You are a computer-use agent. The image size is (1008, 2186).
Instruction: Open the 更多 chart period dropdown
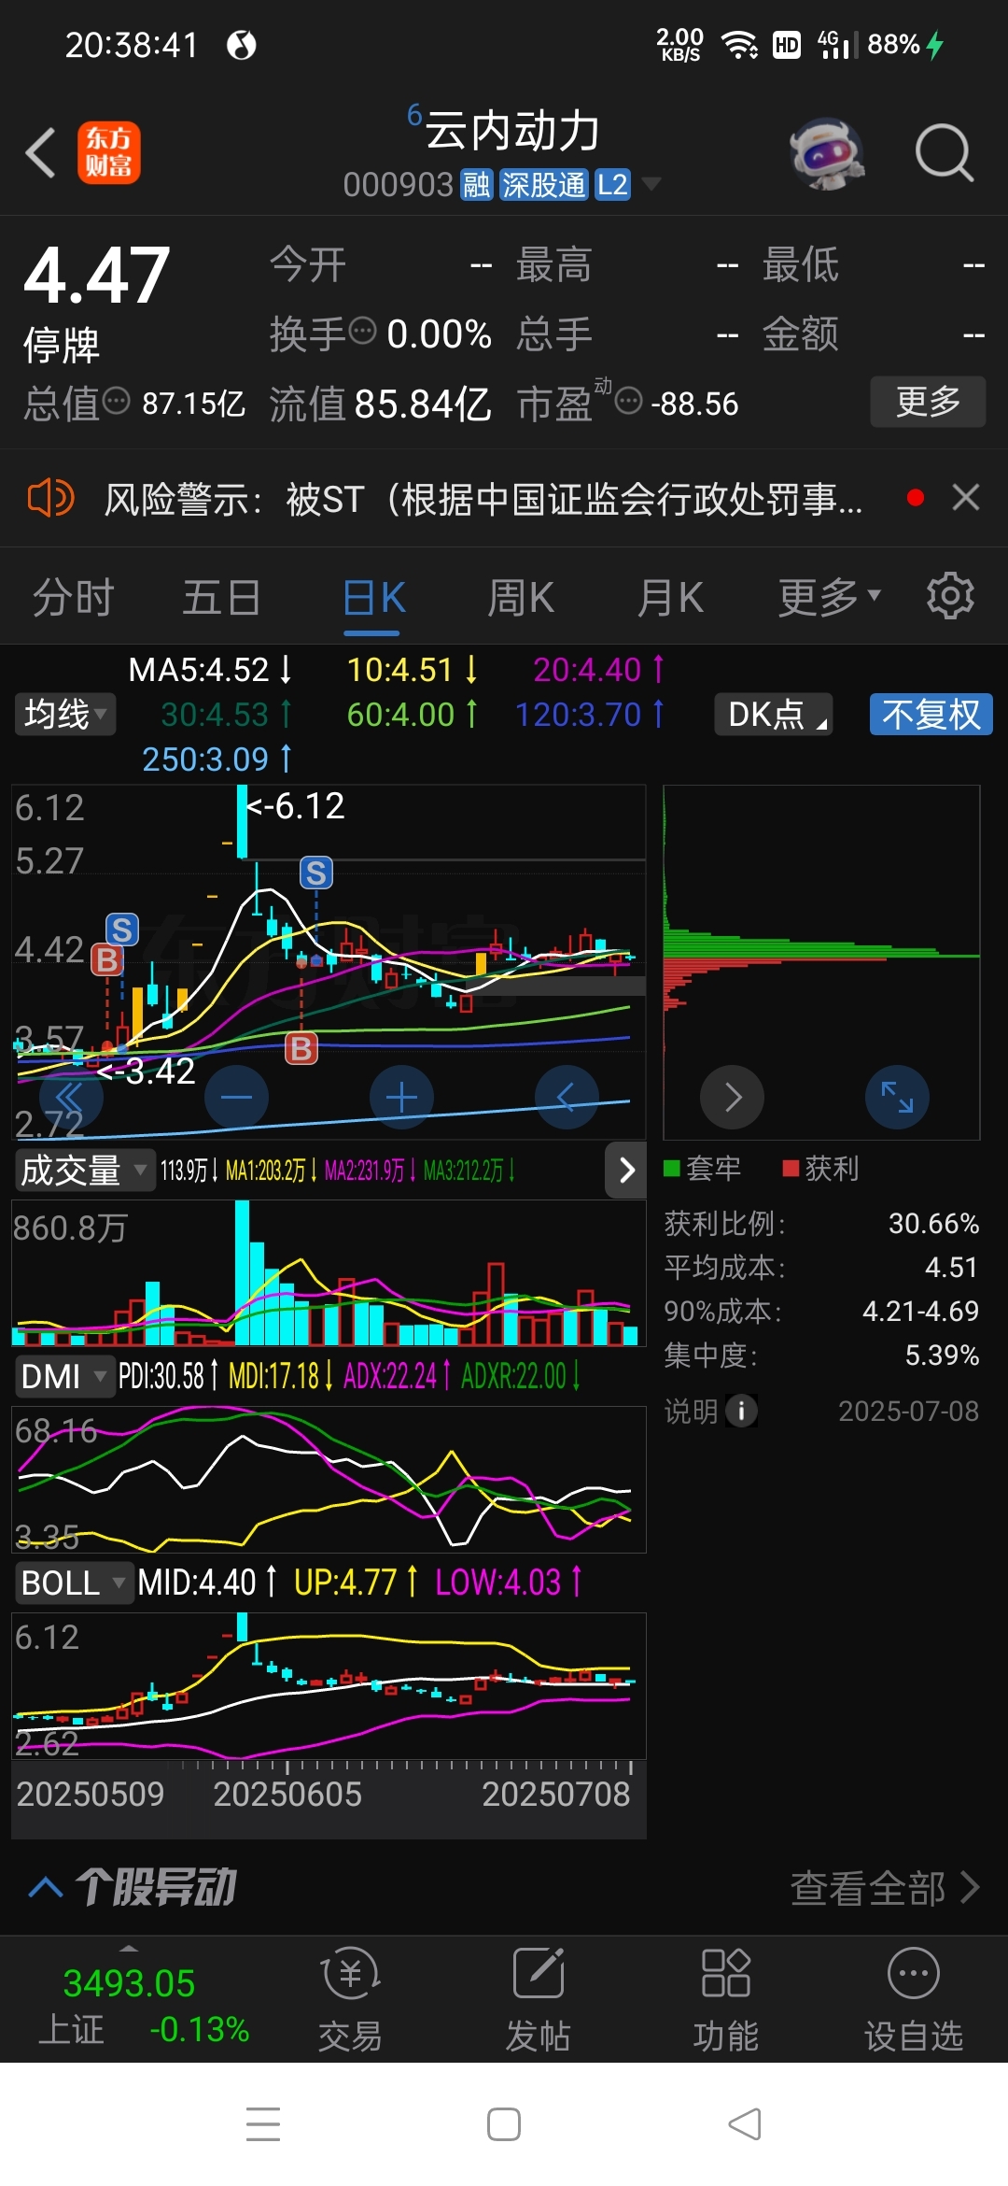pos(829,598)
